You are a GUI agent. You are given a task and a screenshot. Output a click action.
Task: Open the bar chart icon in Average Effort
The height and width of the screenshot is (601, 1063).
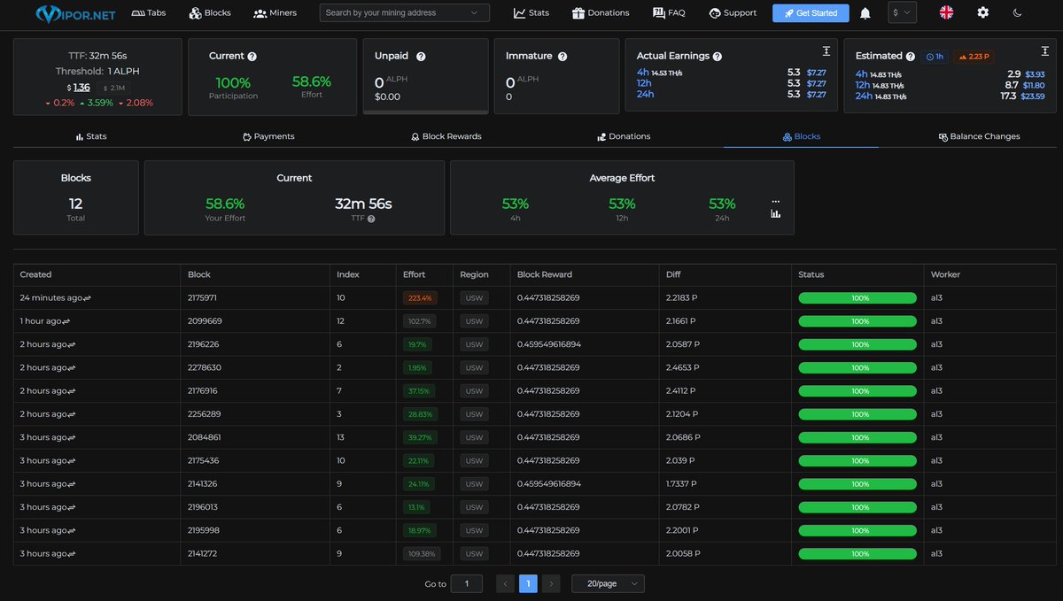[776, 213]
